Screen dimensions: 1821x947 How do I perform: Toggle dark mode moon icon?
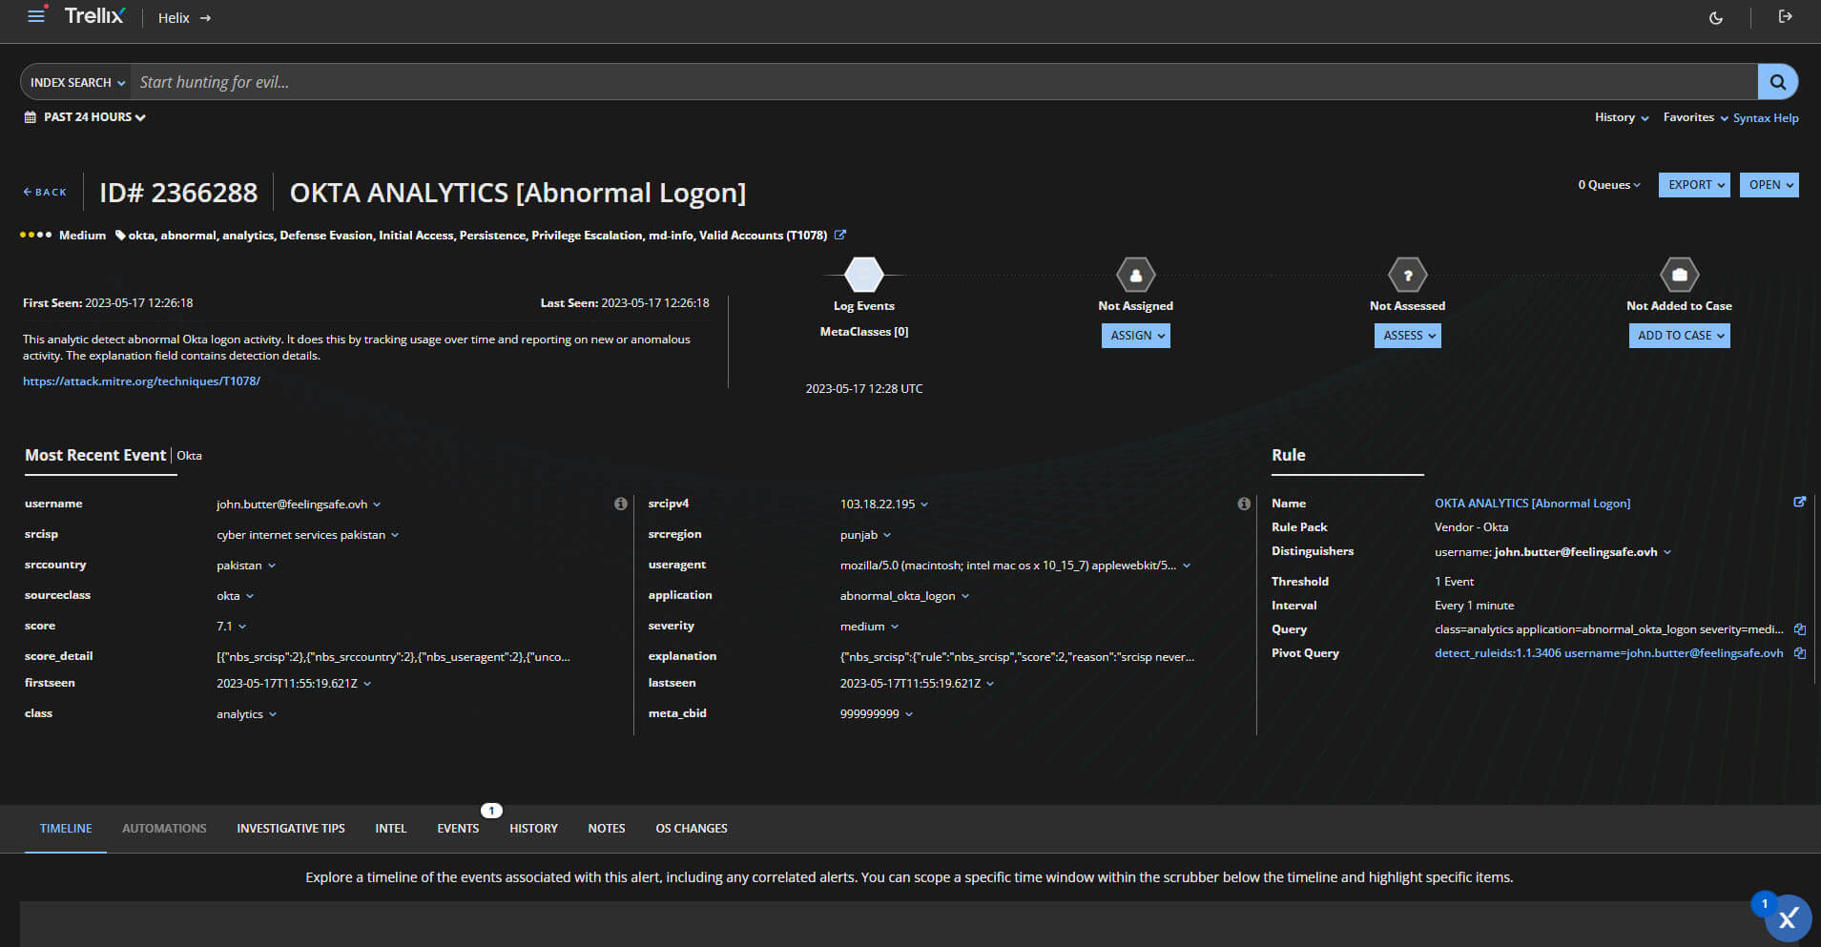[1715, 17]
